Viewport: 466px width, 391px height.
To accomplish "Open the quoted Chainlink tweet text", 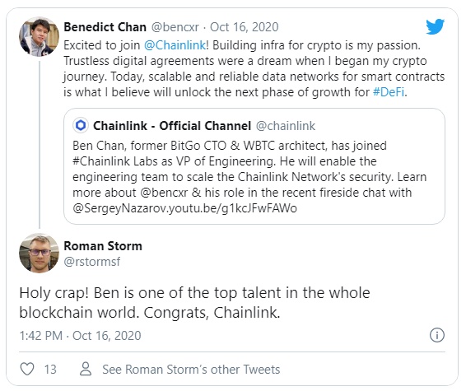I will click(x=249, y=177).
